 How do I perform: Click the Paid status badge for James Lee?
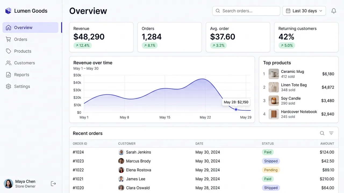click(268, 179)
